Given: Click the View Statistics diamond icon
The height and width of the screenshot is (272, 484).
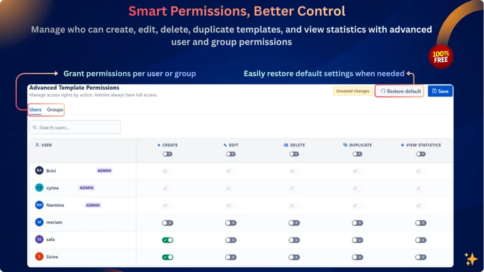Looking at the screenshot, I should (402, 145).
